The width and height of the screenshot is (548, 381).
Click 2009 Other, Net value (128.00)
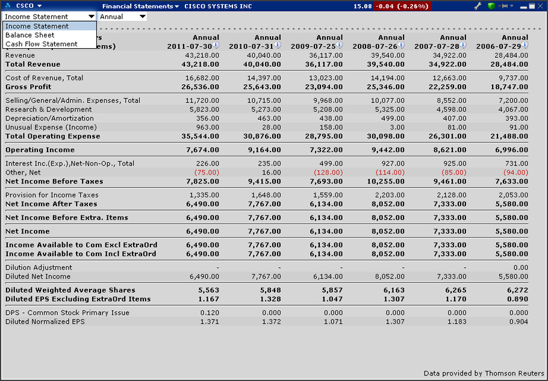328,173
